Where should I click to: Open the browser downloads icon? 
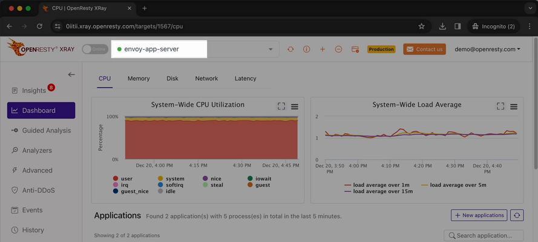pos(442,27)
